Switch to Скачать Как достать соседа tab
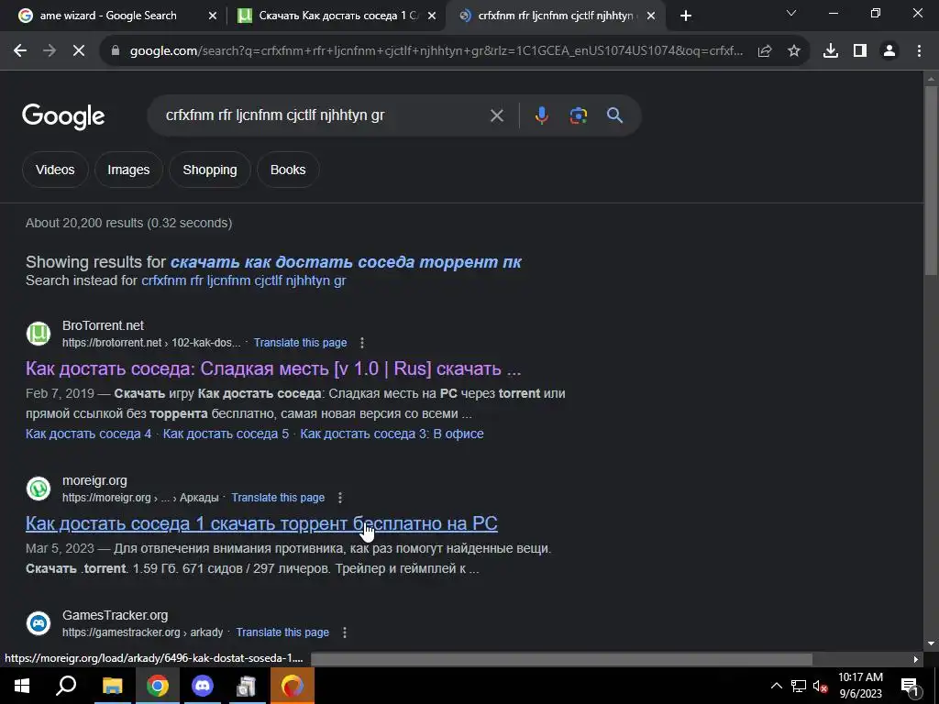The height and width of the screenshot is (704, 939). click(x=338, y=16)
